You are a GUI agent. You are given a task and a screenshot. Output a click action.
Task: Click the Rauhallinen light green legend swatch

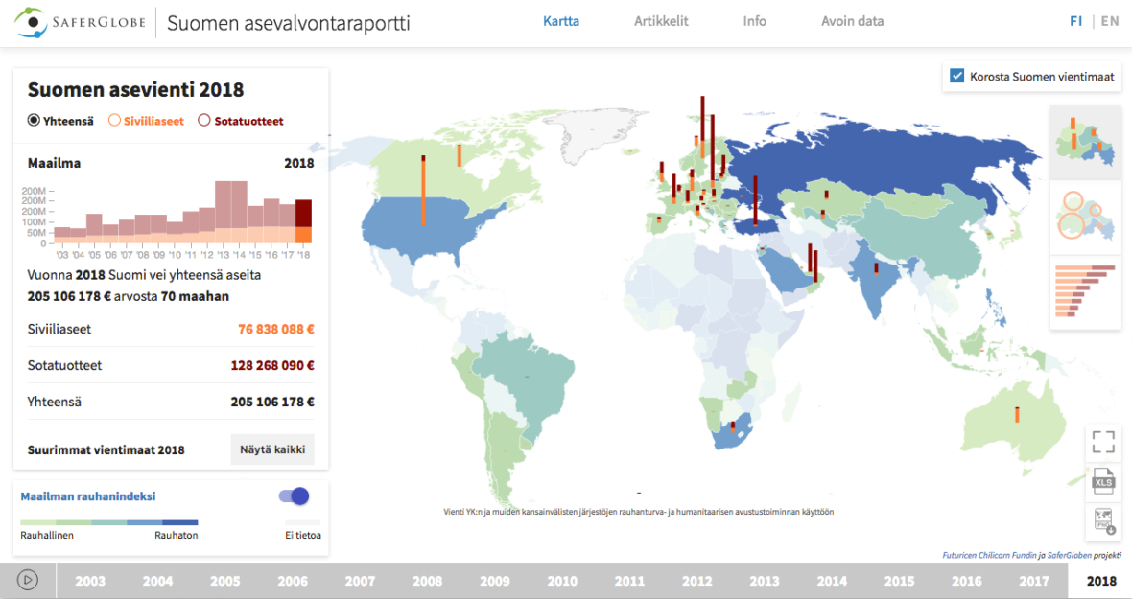pos(37,522)
